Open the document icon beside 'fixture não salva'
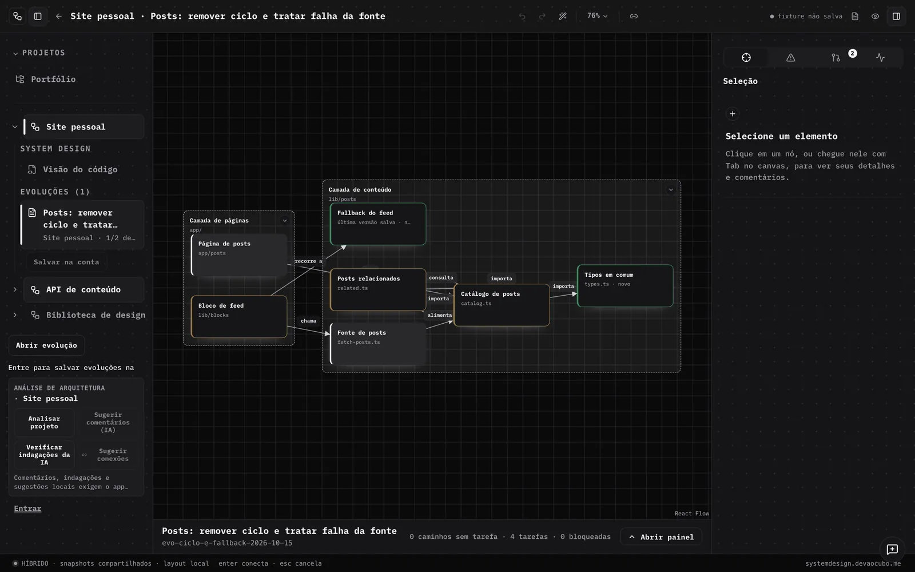Viewport: 915px width, 572px height. pyautogui.click(x=855, y=16)
